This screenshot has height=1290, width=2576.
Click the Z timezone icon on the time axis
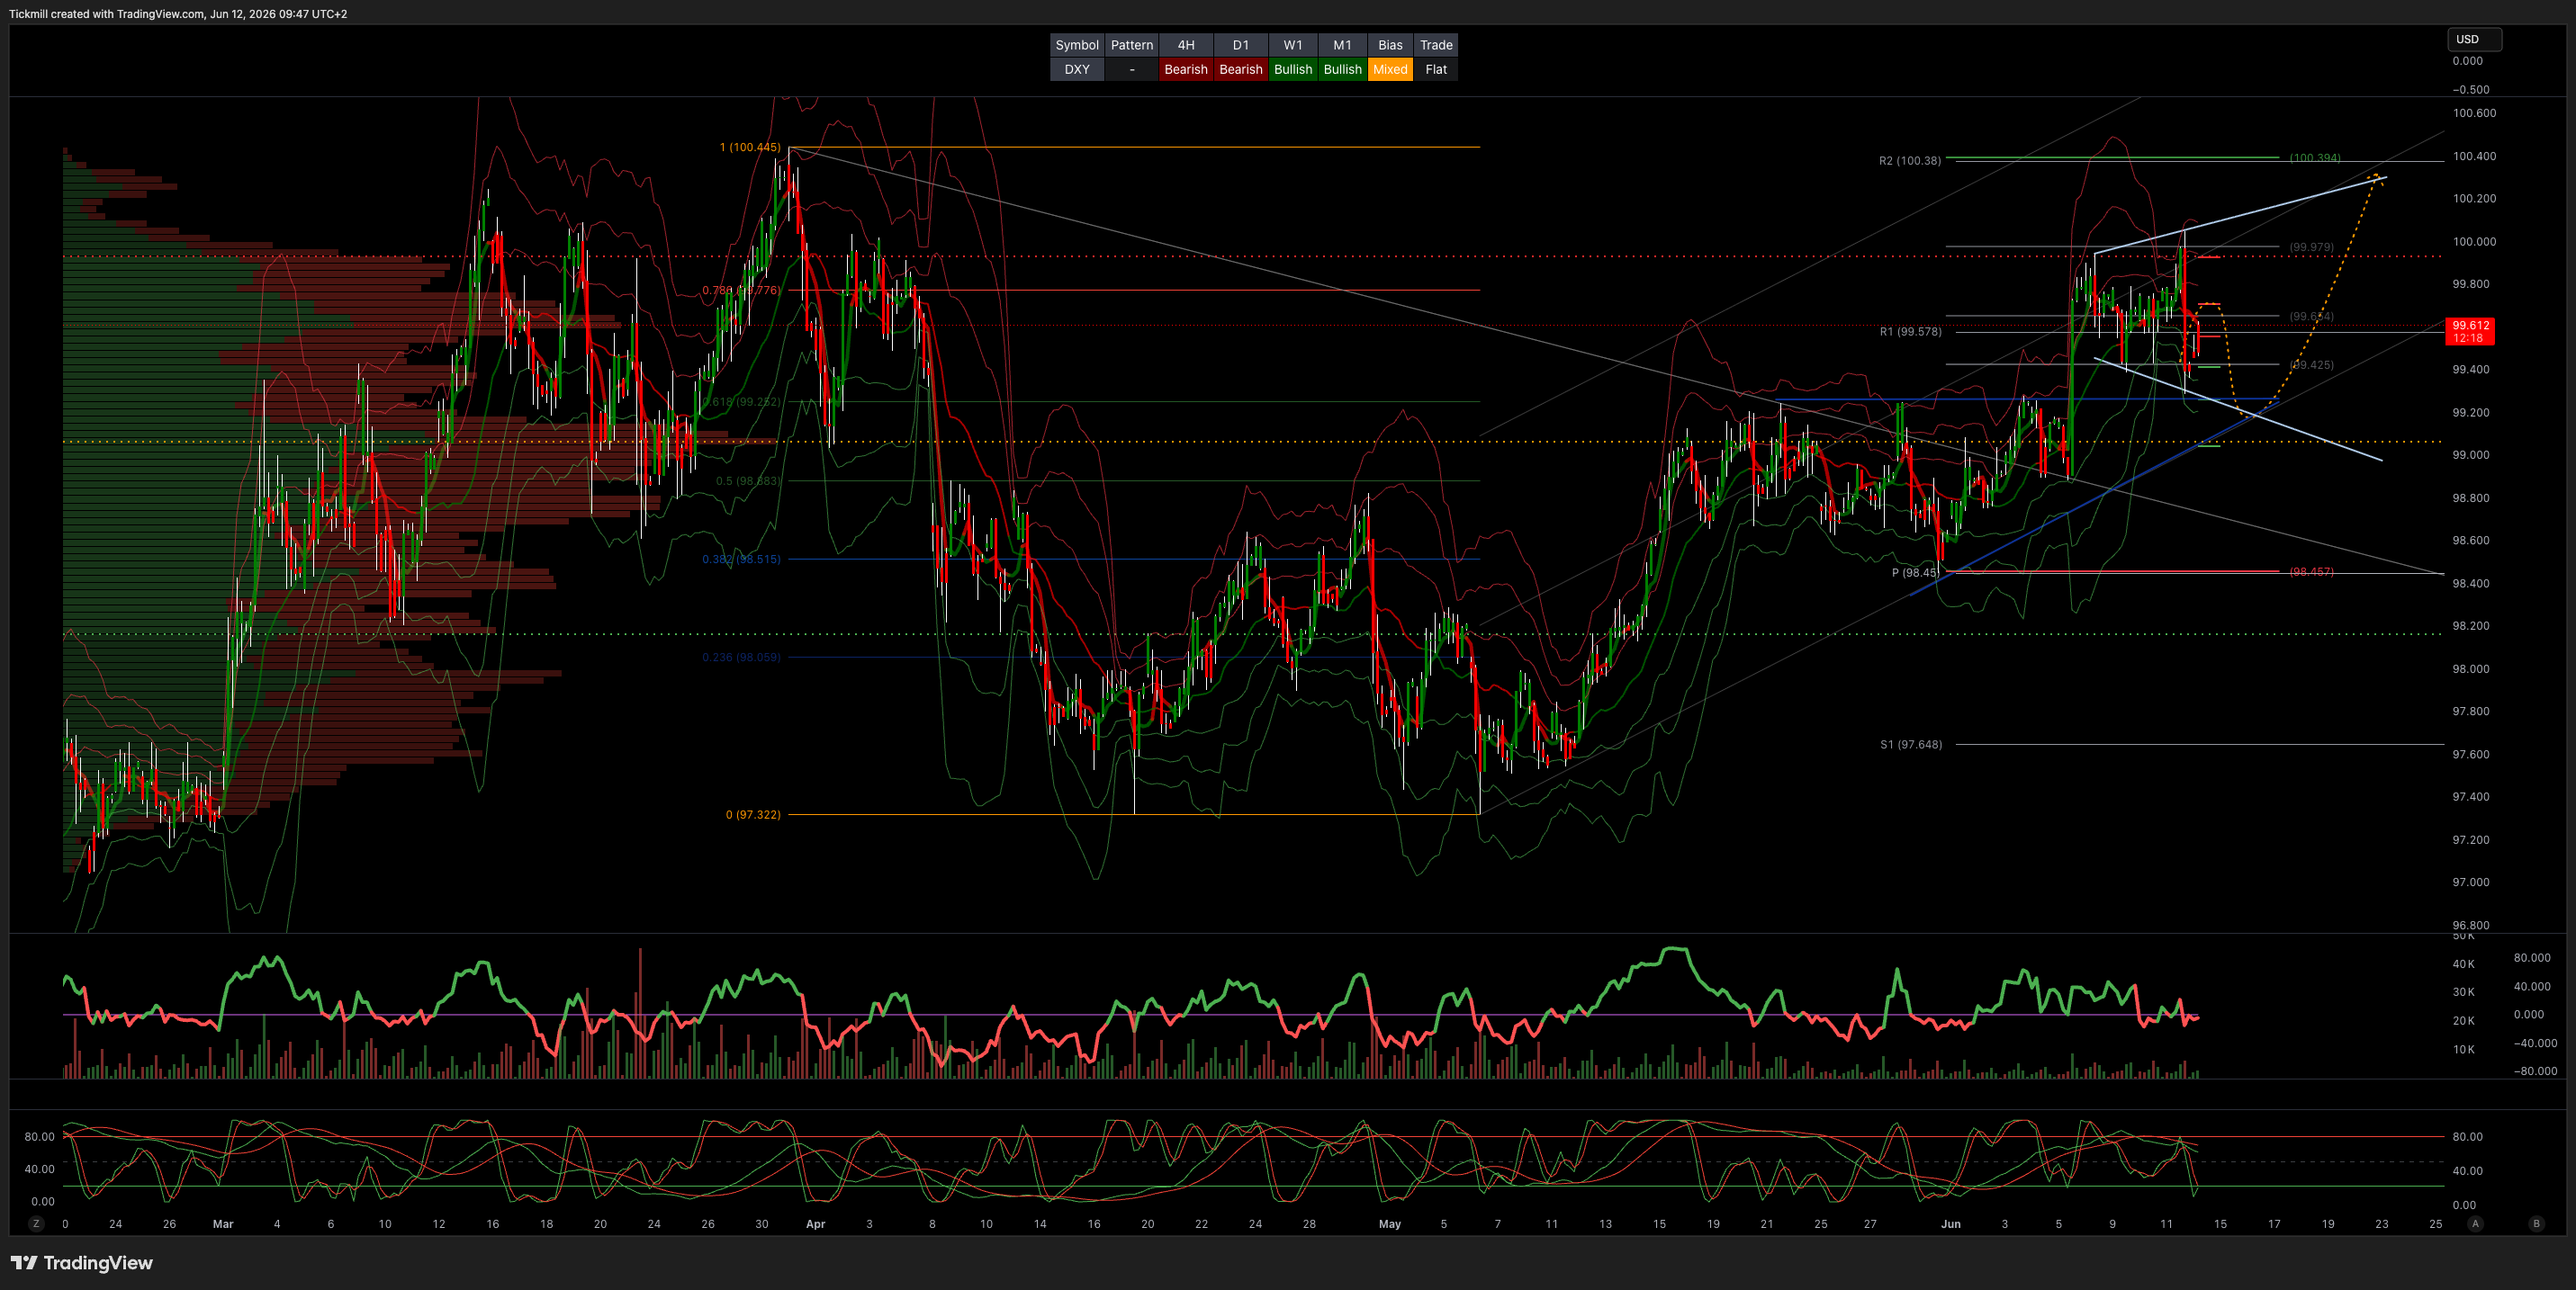click(37, 1223)
